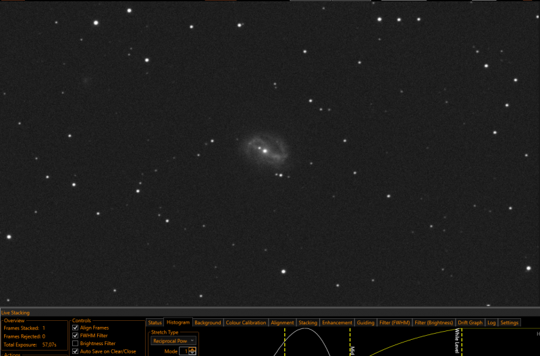Open the Stacking tab
Viewport: 540px width, 356px height.
pos(308,323)
